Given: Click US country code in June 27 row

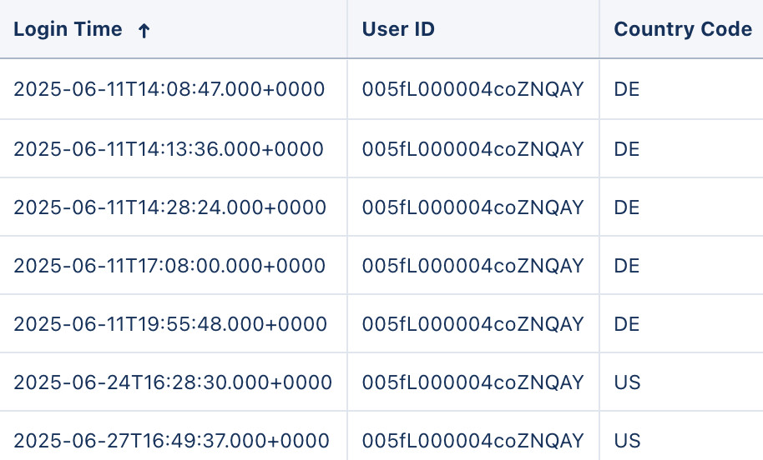Looking at the screenshot, I should [627, 440].
